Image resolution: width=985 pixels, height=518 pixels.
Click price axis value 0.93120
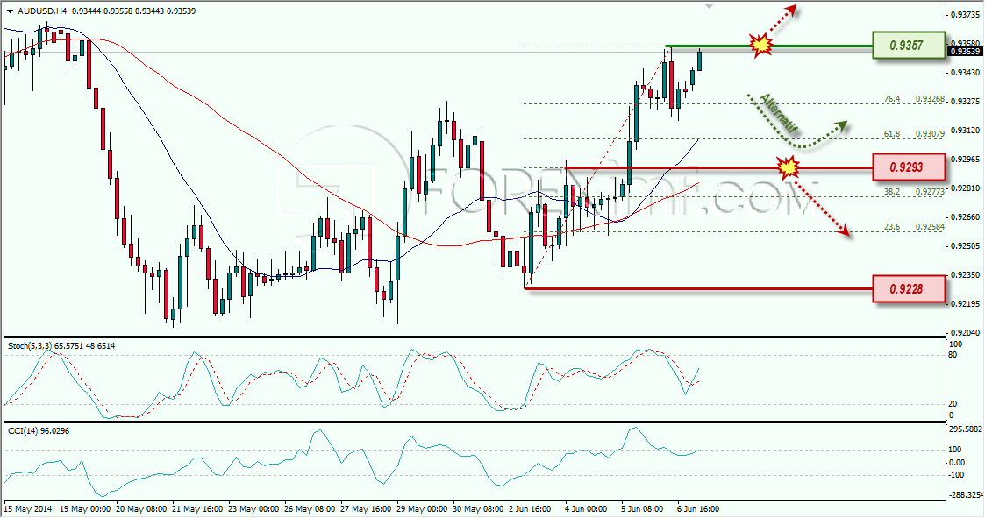point(966,130)
